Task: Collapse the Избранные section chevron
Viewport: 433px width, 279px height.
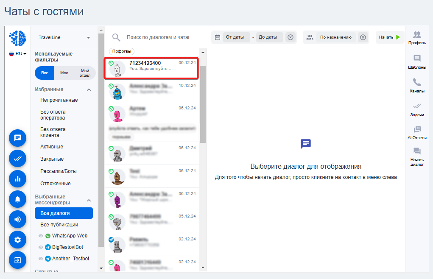Action: [x=89, y=90]
